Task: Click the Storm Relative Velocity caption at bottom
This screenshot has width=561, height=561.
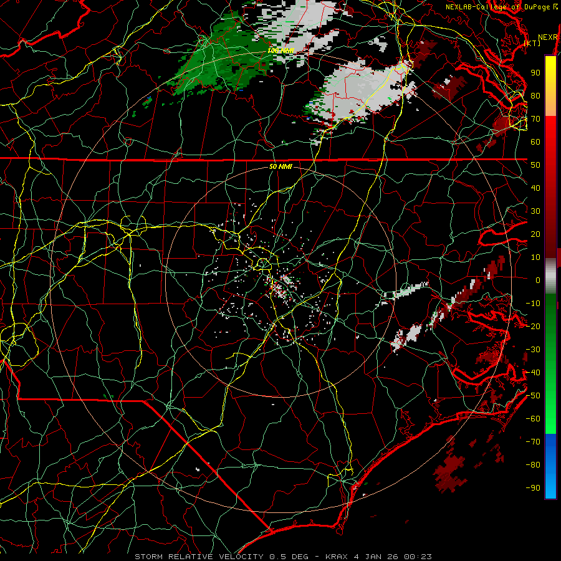Action: pyautogui.click(x=283, y=557)
